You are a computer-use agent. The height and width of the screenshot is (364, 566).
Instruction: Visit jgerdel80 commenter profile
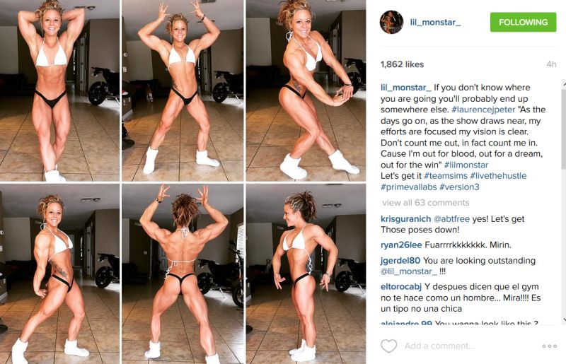[x=400, y=261]
